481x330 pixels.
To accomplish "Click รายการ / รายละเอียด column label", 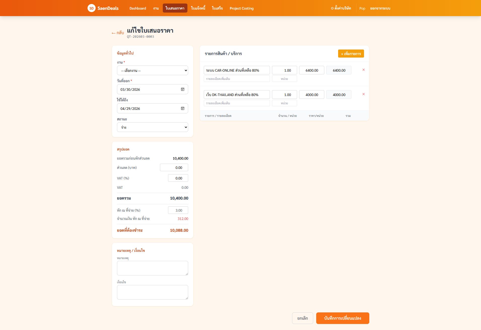I will tap(218, 116).
